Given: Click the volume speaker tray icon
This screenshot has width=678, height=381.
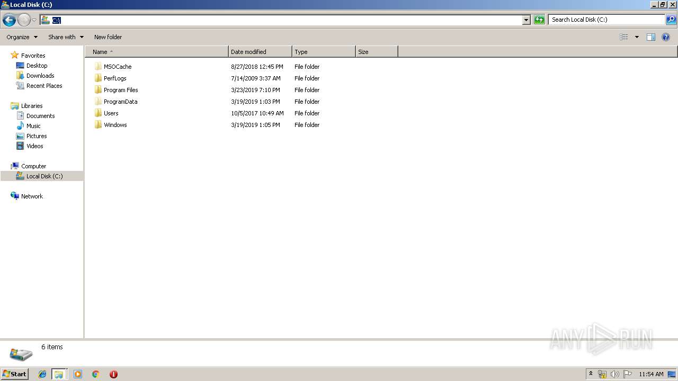Looking at the screenshot, I should tap(615, 374).
